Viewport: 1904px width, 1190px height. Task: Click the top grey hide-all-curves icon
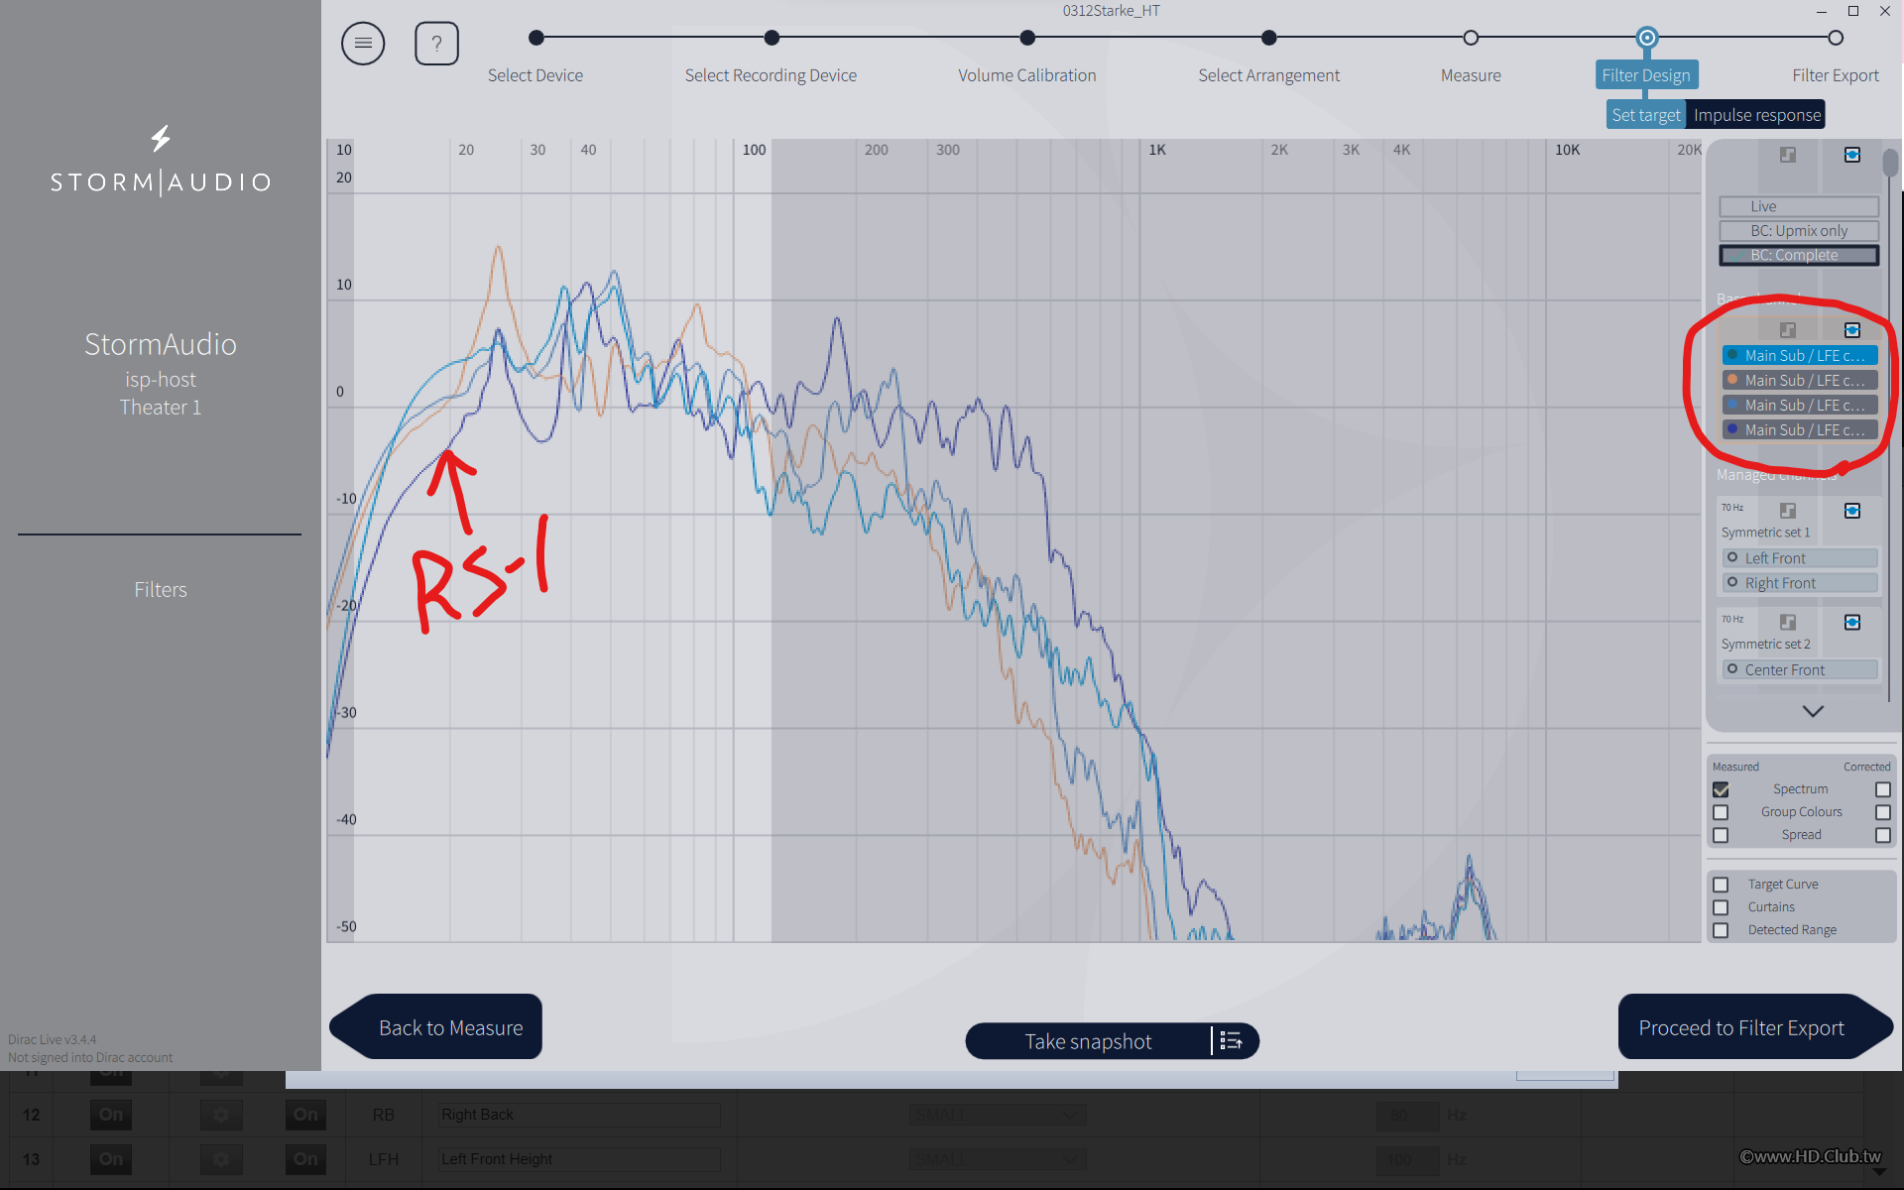tap(1787, 155)
